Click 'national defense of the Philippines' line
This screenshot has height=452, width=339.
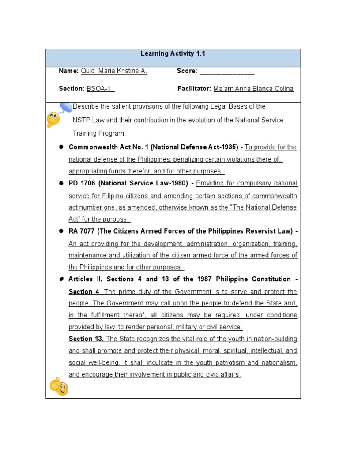(175, 159)
